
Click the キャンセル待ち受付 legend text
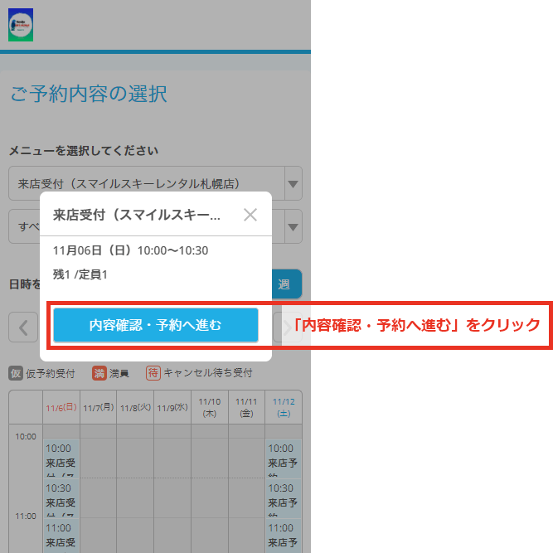[x=208, y=373]
